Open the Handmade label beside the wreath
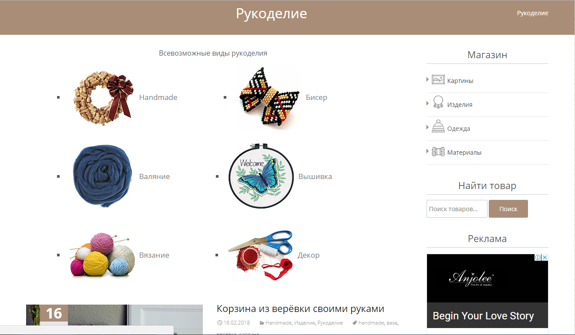The image size is (575, 335). coord(158,97)
